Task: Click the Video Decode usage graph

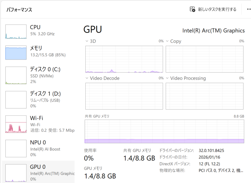Action: click(124, 96)
